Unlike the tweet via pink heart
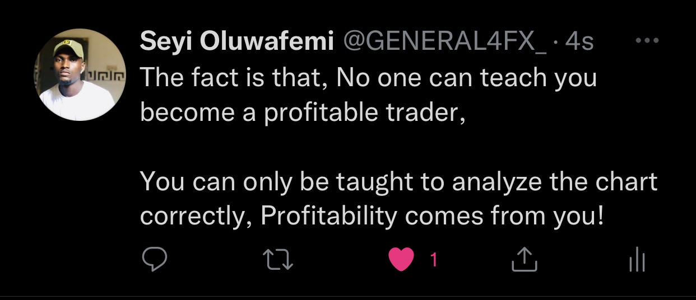This screenshot has height=300, width=696. [401, 260]
